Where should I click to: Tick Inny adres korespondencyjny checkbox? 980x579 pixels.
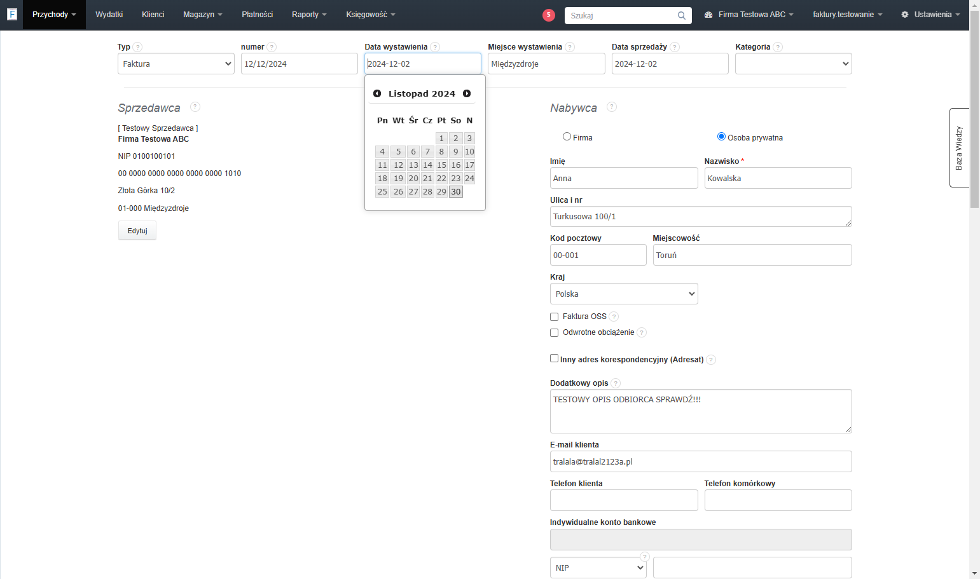tap(554, 358)
